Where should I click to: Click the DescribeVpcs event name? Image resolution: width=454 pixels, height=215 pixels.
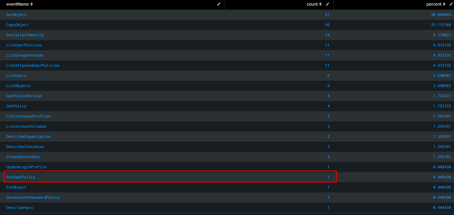[20, 208]
